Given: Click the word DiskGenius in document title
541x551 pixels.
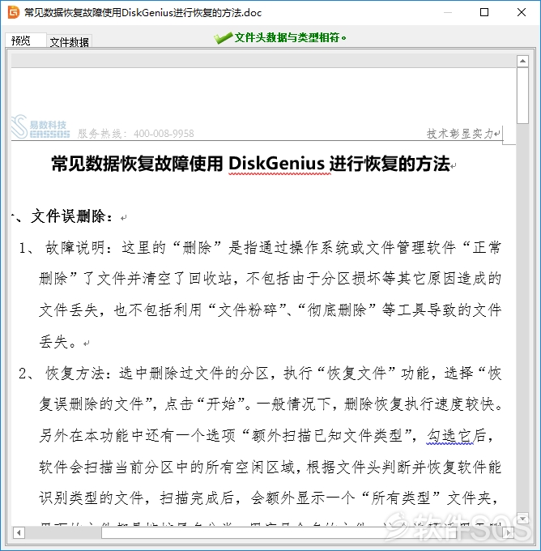Looking at the screenshot, I should tap(277, 164).
